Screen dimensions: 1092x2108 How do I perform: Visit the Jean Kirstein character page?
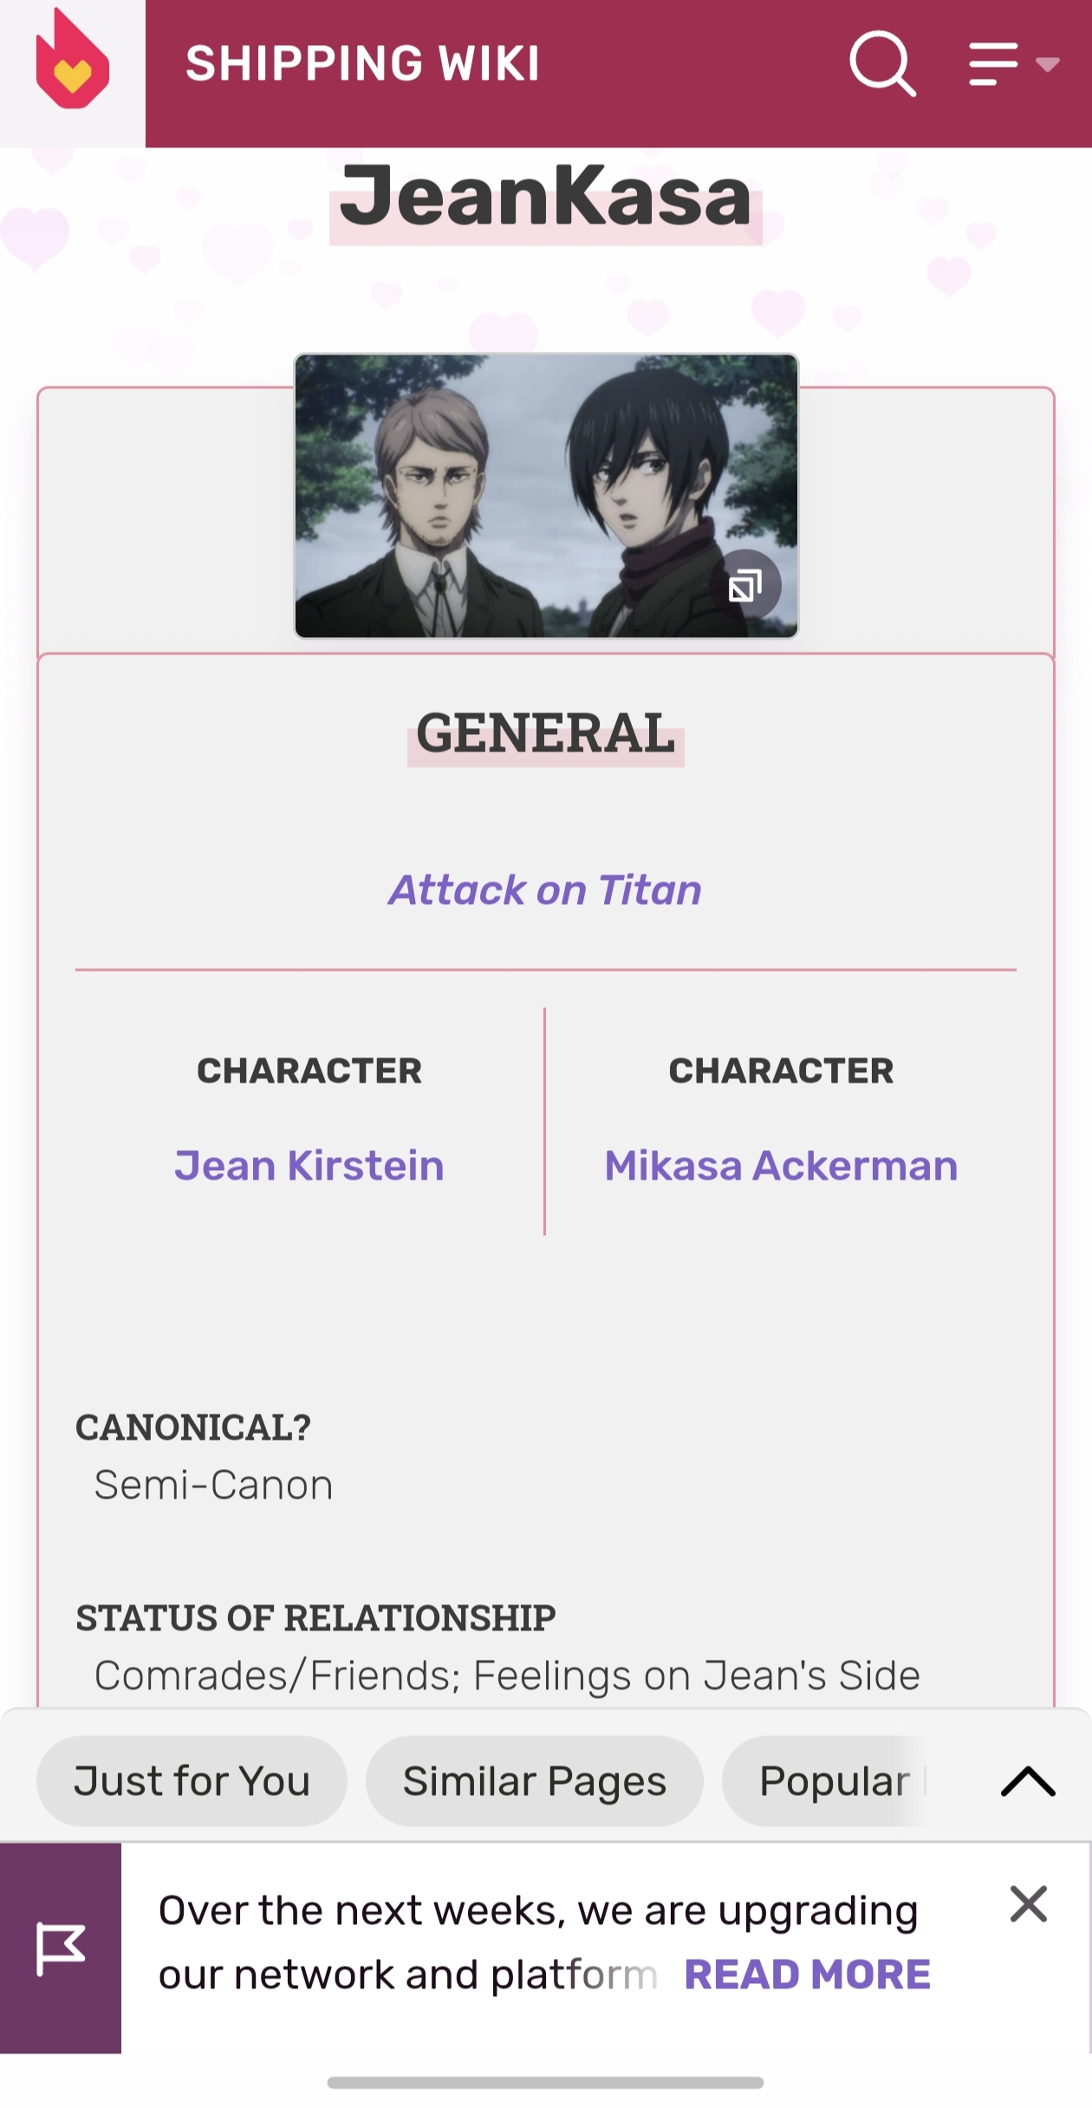click(x=309, y=1166)
